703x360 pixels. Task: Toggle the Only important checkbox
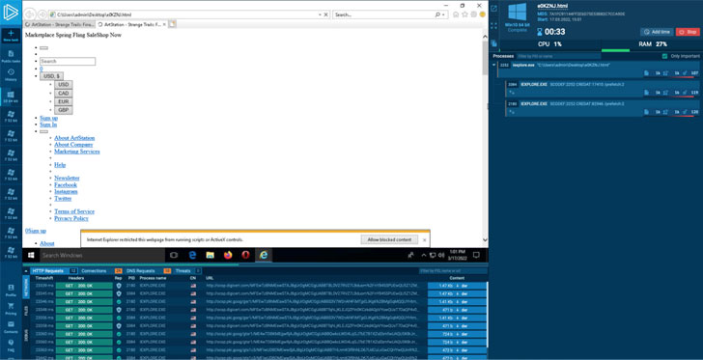pyautogui.click(x=665, y=56)
